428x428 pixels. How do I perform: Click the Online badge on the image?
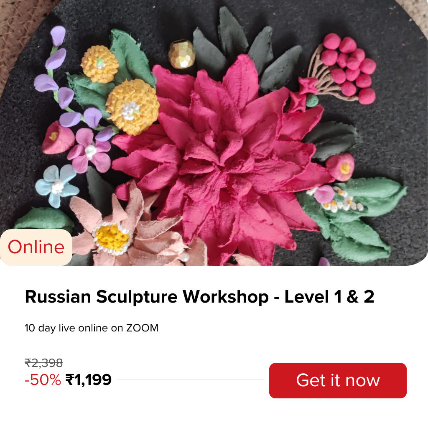[x=36, y=247]
